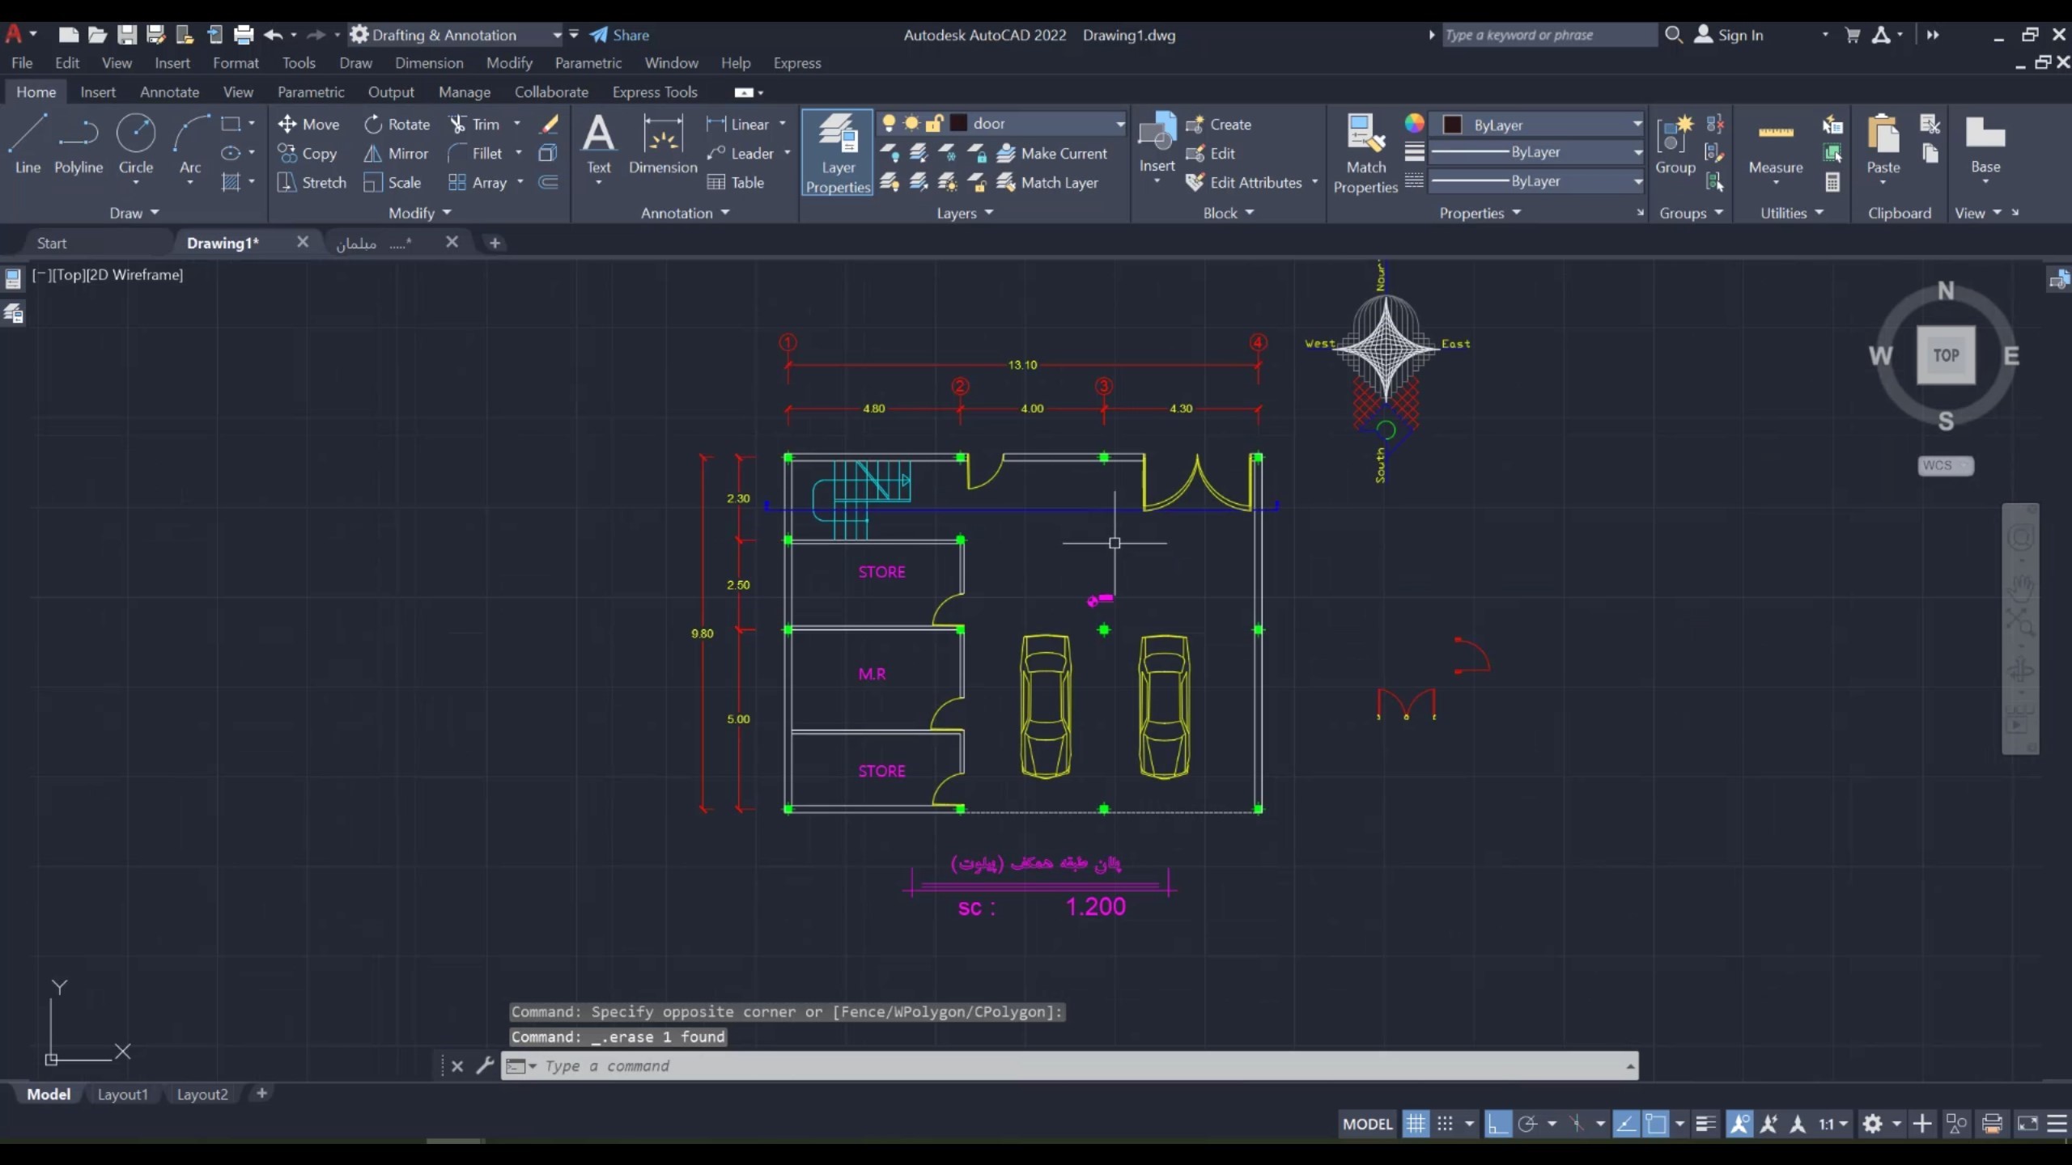Click Match Layer button

point(1047,182)
